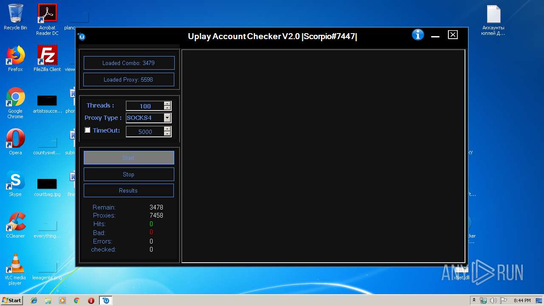Open Opera from the taskbar
Viewport: 544px width, 306px height.
tap(91, 300)
